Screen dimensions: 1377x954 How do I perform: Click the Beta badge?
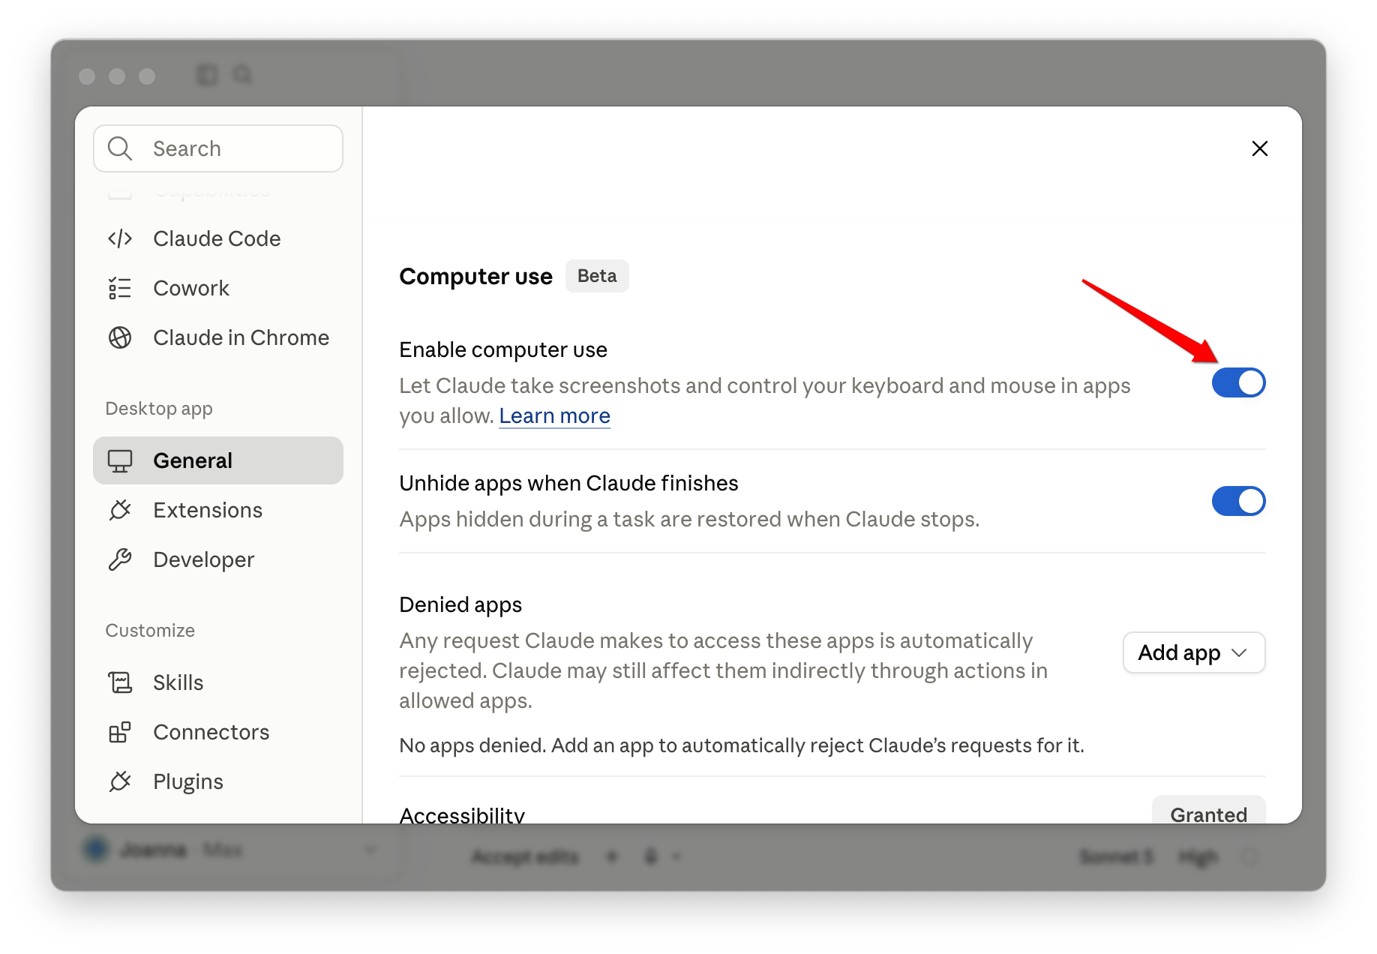point(597,276)
